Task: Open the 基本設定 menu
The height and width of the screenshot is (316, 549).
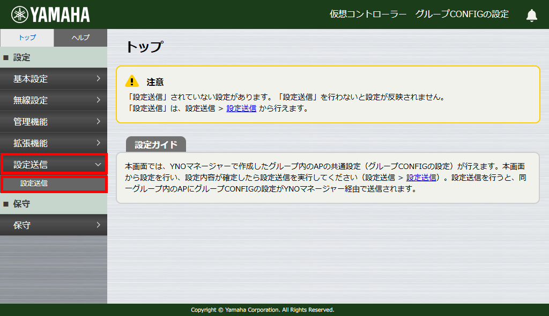Action: (54, 79)
